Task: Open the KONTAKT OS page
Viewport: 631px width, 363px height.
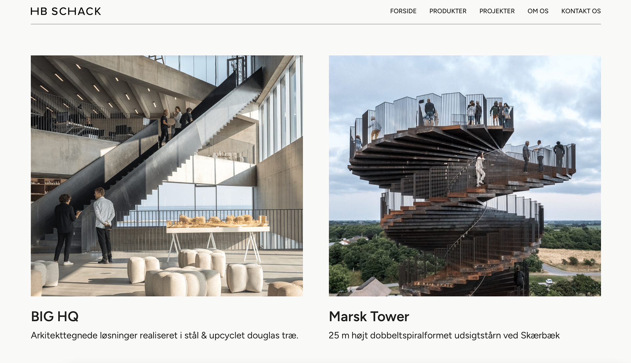Action: [581, 11]
